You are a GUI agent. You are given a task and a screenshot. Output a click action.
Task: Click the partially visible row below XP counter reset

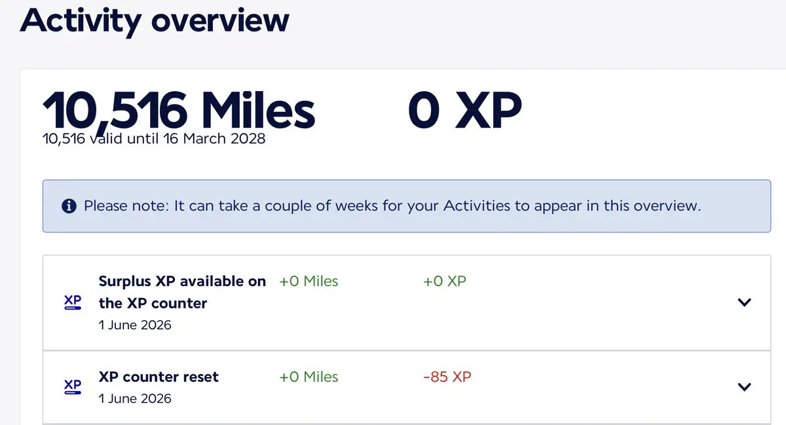pos(406,424)
